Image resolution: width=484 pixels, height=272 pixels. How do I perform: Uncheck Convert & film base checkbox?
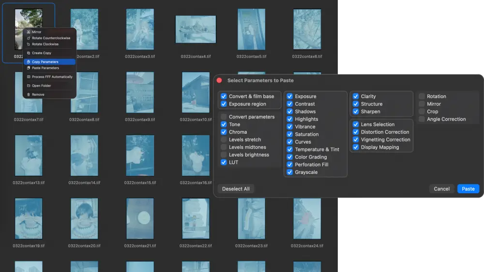tap(224, 97)
